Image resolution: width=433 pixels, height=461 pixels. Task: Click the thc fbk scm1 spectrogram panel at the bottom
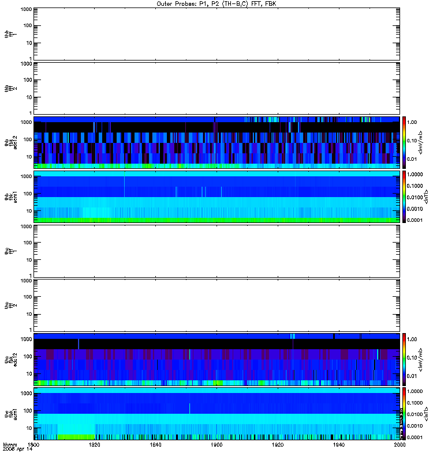(216, 414)
